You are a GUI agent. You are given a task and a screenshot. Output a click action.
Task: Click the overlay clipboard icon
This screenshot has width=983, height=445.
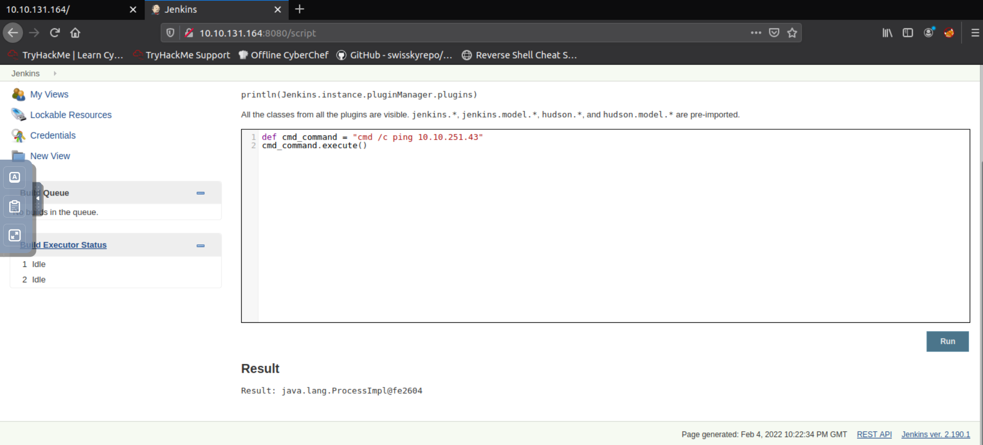[15, 206]
